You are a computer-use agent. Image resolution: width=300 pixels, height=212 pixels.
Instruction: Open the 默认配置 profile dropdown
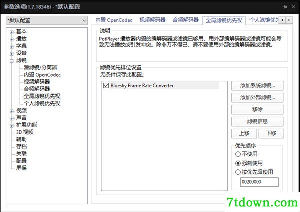(x=47, y=20)
